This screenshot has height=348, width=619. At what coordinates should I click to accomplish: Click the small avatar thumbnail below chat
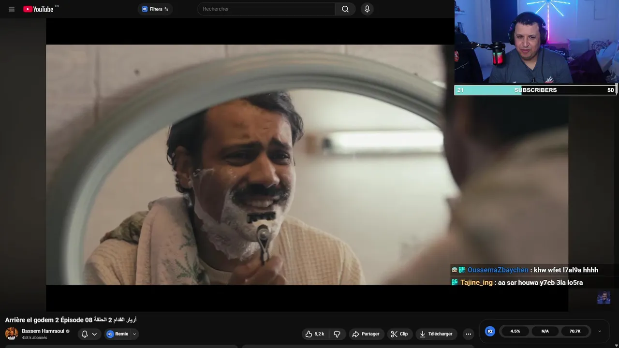click(604, 297)
